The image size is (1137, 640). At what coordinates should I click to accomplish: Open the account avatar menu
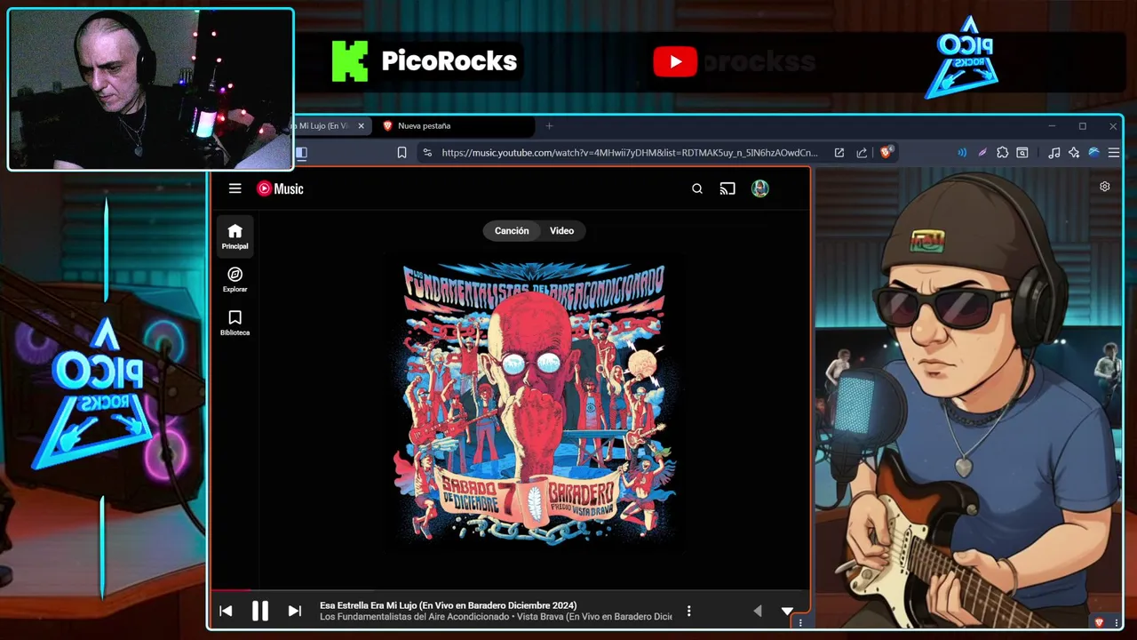759,188
